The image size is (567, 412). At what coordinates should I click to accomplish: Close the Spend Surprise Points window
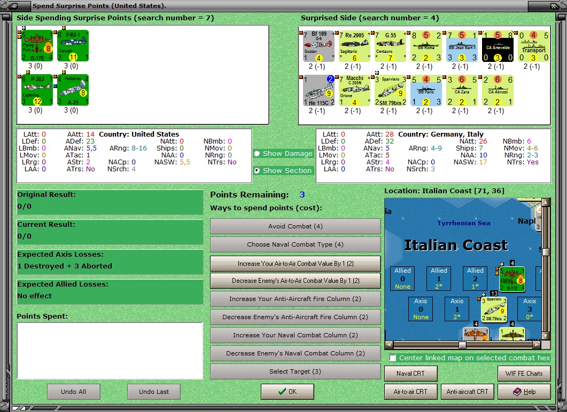click(554, 5)
